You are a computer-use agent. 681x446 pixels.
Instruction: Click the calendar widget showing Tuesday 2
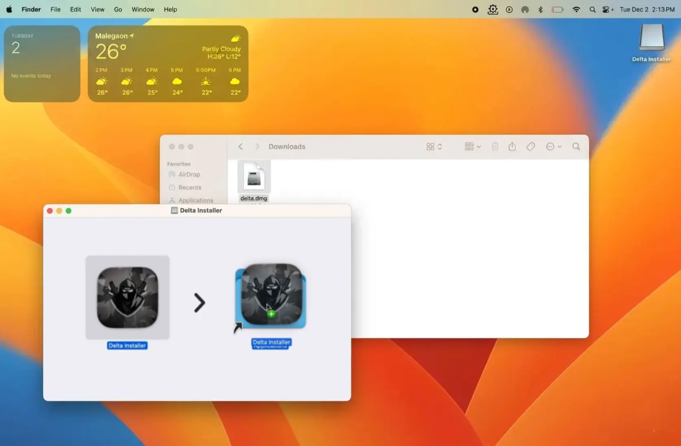(42, 63)
